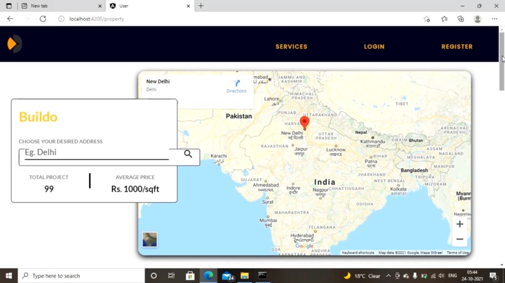
Task: Open a new browser tab with the plus button
Action: point(201,6)
